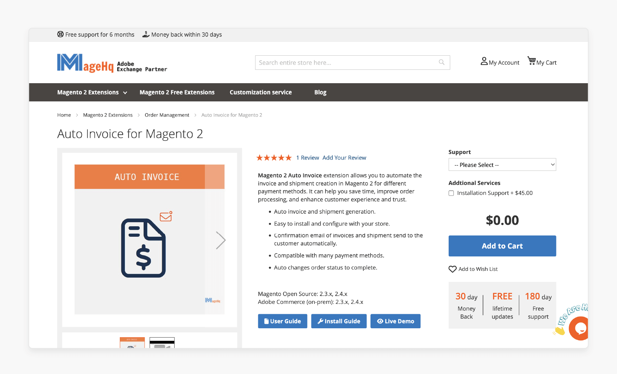Click Order Management breadcrumb

(x=167, y=115)
